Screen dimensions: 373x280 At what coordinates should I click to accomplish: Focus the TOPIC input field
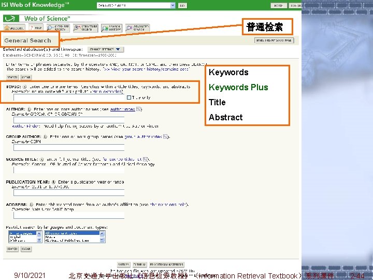(69, 97)
